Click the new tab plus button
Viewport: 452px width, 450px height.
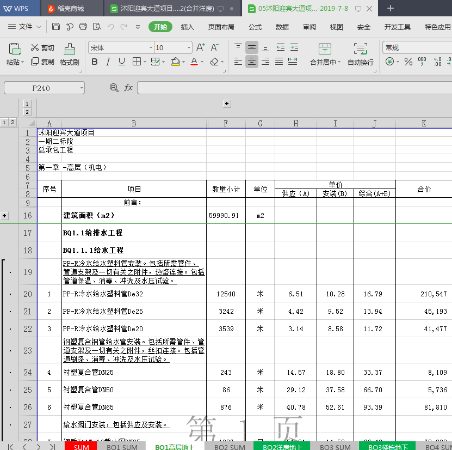(x=391, y=8)
